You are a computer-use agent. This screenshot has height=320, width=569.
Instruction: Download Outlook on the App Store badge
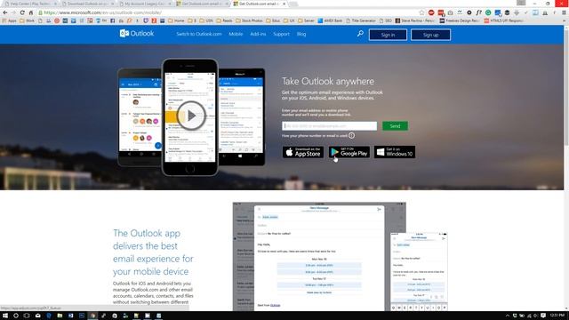303,152
